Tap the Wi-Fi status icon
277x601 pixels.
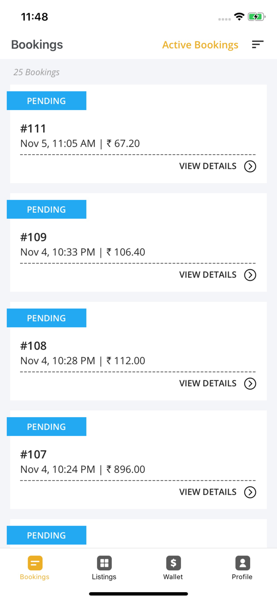(239, 17)
